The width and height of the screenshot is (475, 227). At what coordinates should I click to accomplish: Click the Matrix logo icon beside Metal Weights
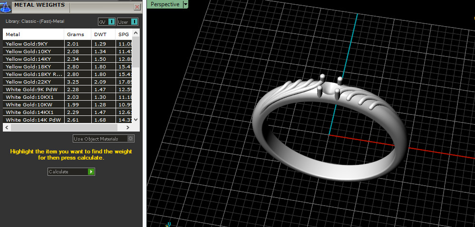click(6, 7)
